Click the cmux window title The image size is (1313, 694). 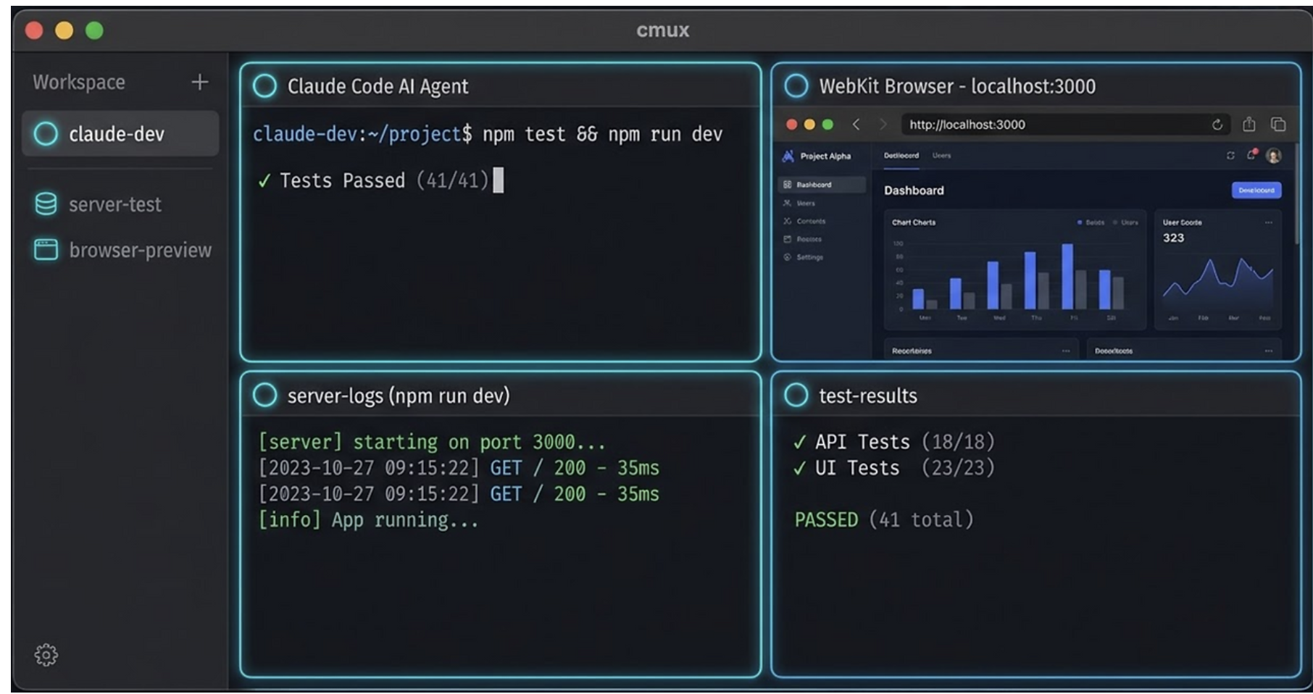pyautogui.click(x=663, y=30)
